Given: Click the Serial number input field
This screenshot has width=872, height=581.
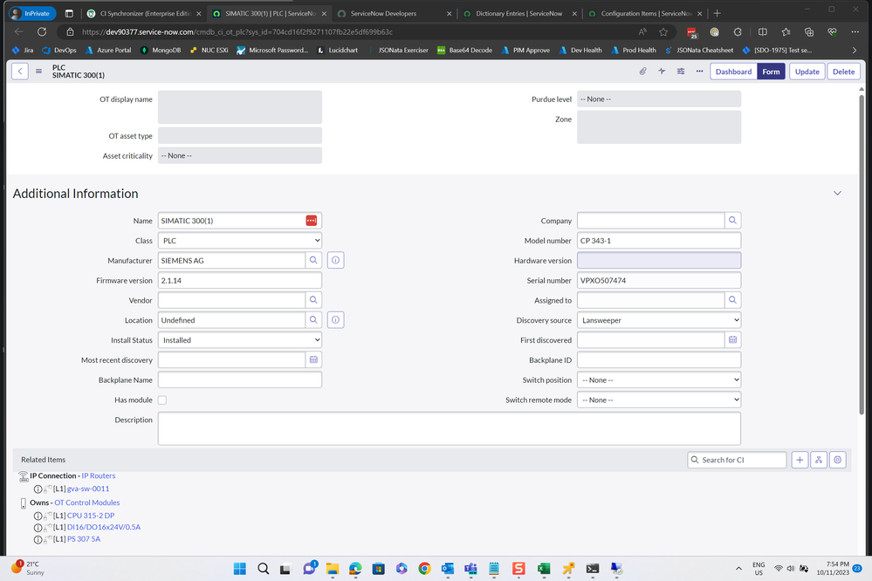Looking at the screenshot, I should 659,281.
